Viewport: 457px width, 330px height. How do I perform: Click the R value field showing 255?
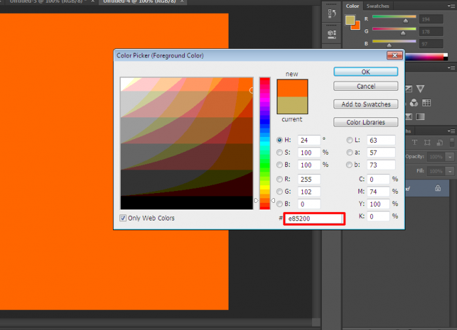309,179
